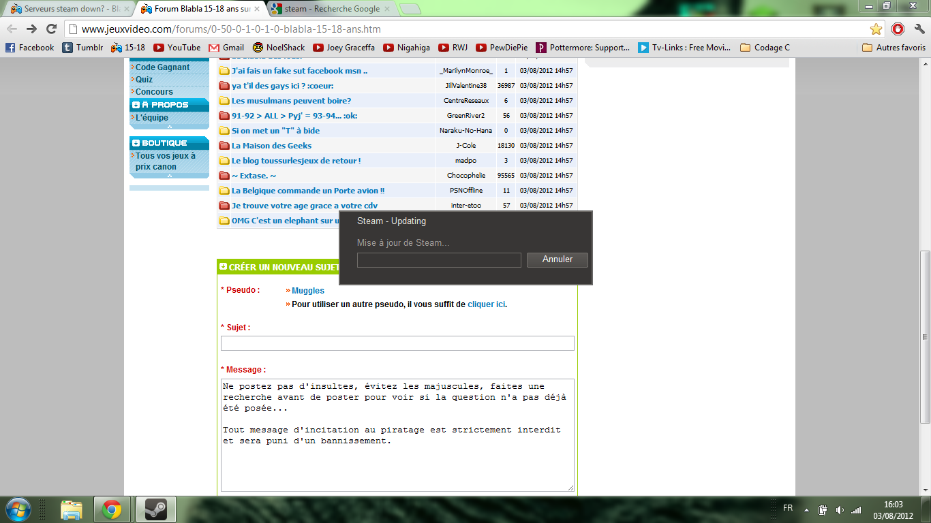The image size is (931, 523).
Task: Click the red folder icon beside ~ Extase. ~
Action: click(224, 176)
